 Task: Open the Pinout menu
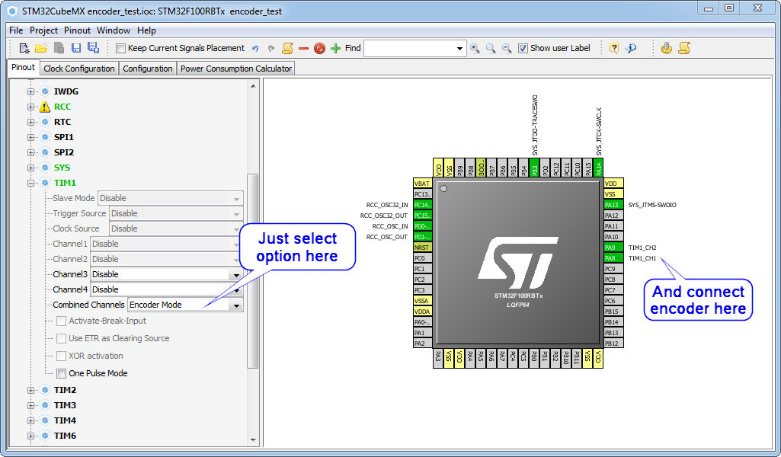pos(77,30)
